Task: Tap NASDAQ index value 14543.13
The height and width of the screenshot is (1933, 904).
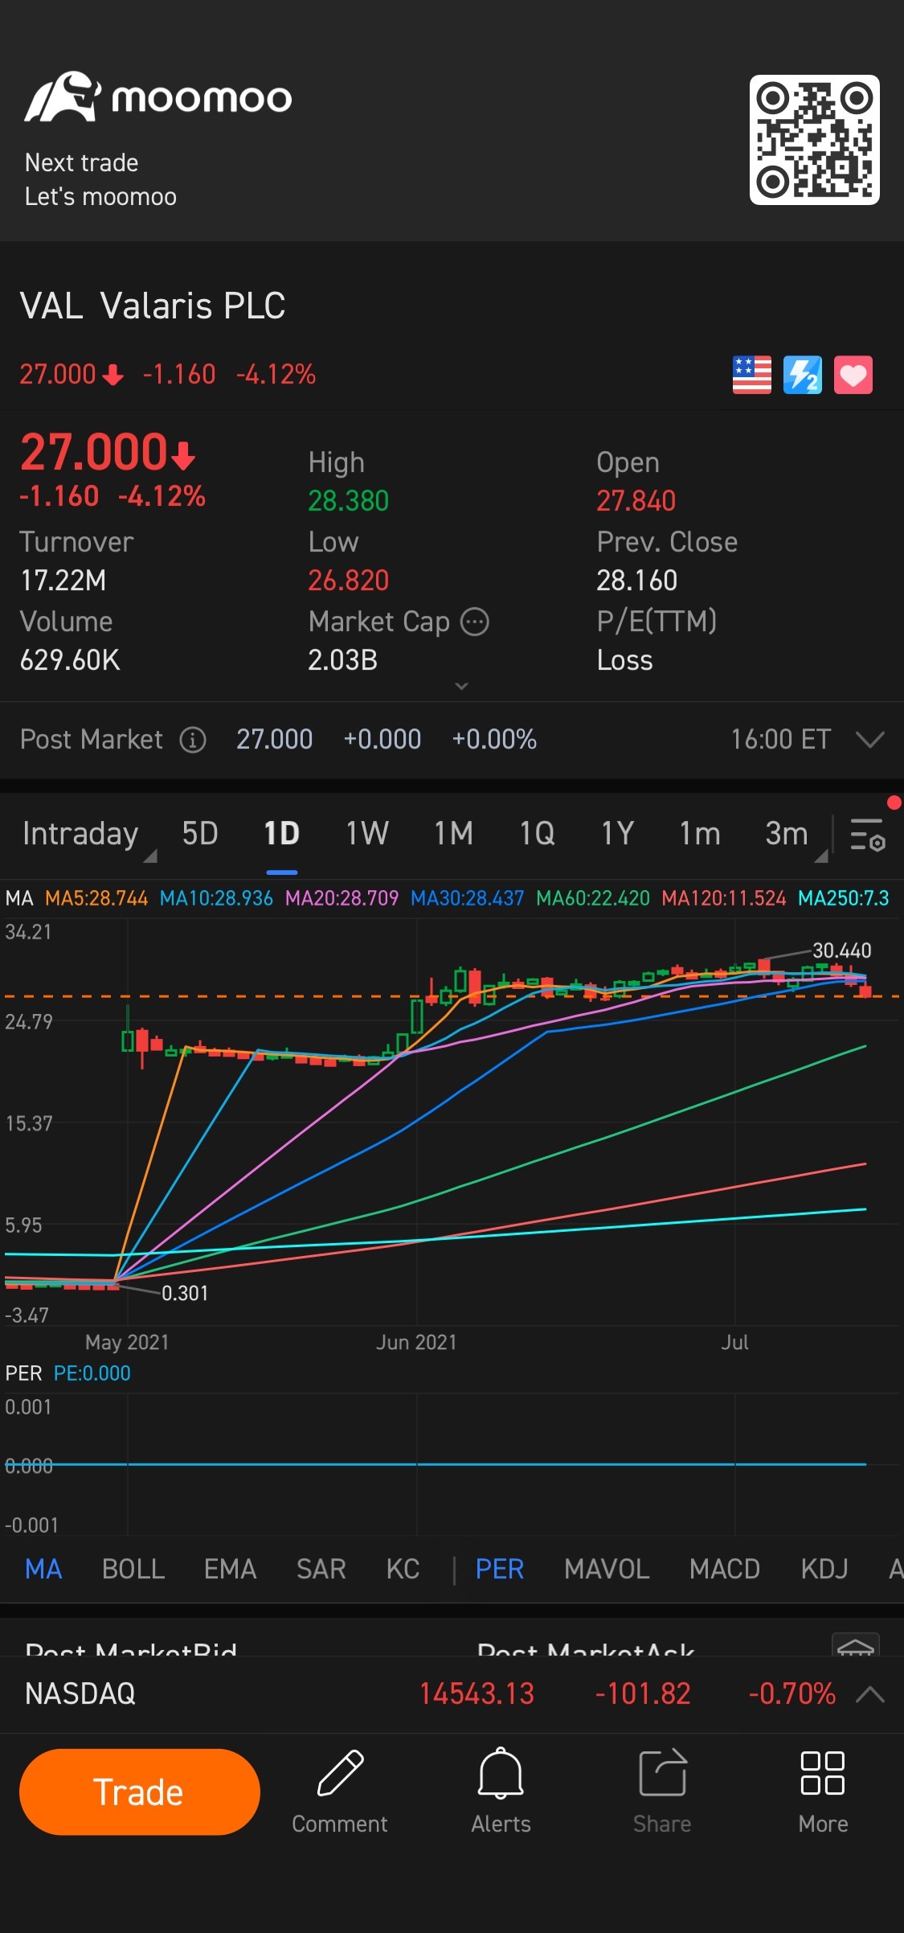Action: pos(477,1694)
